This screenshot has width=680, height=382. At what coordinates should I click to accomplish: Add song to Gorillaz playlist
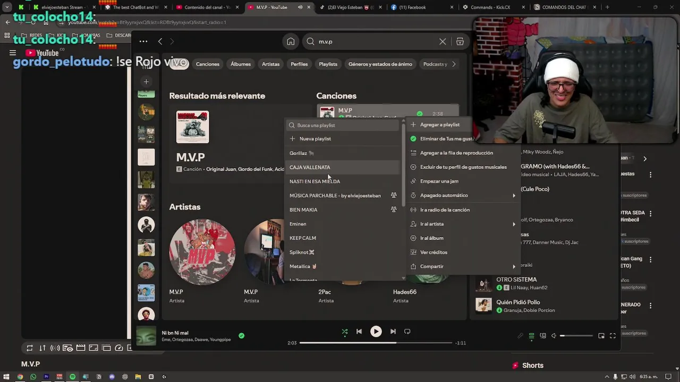(x=343, y=153)
